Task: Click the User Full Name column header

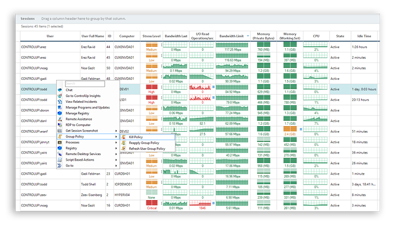Action: [93, 36]
